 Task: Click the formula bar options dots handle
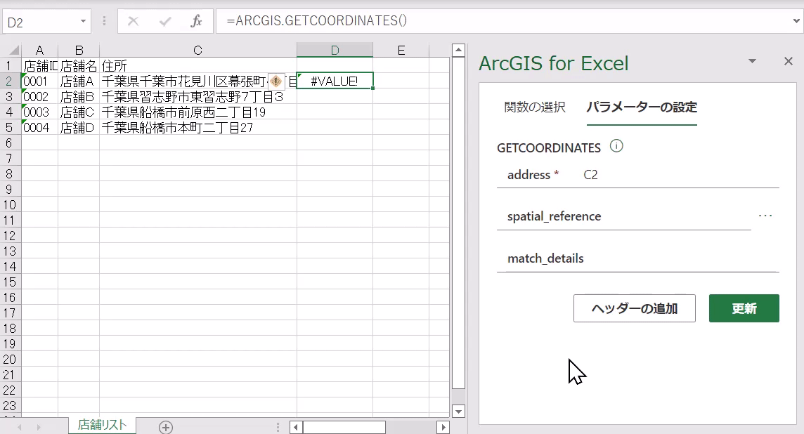tap(104, 21)
